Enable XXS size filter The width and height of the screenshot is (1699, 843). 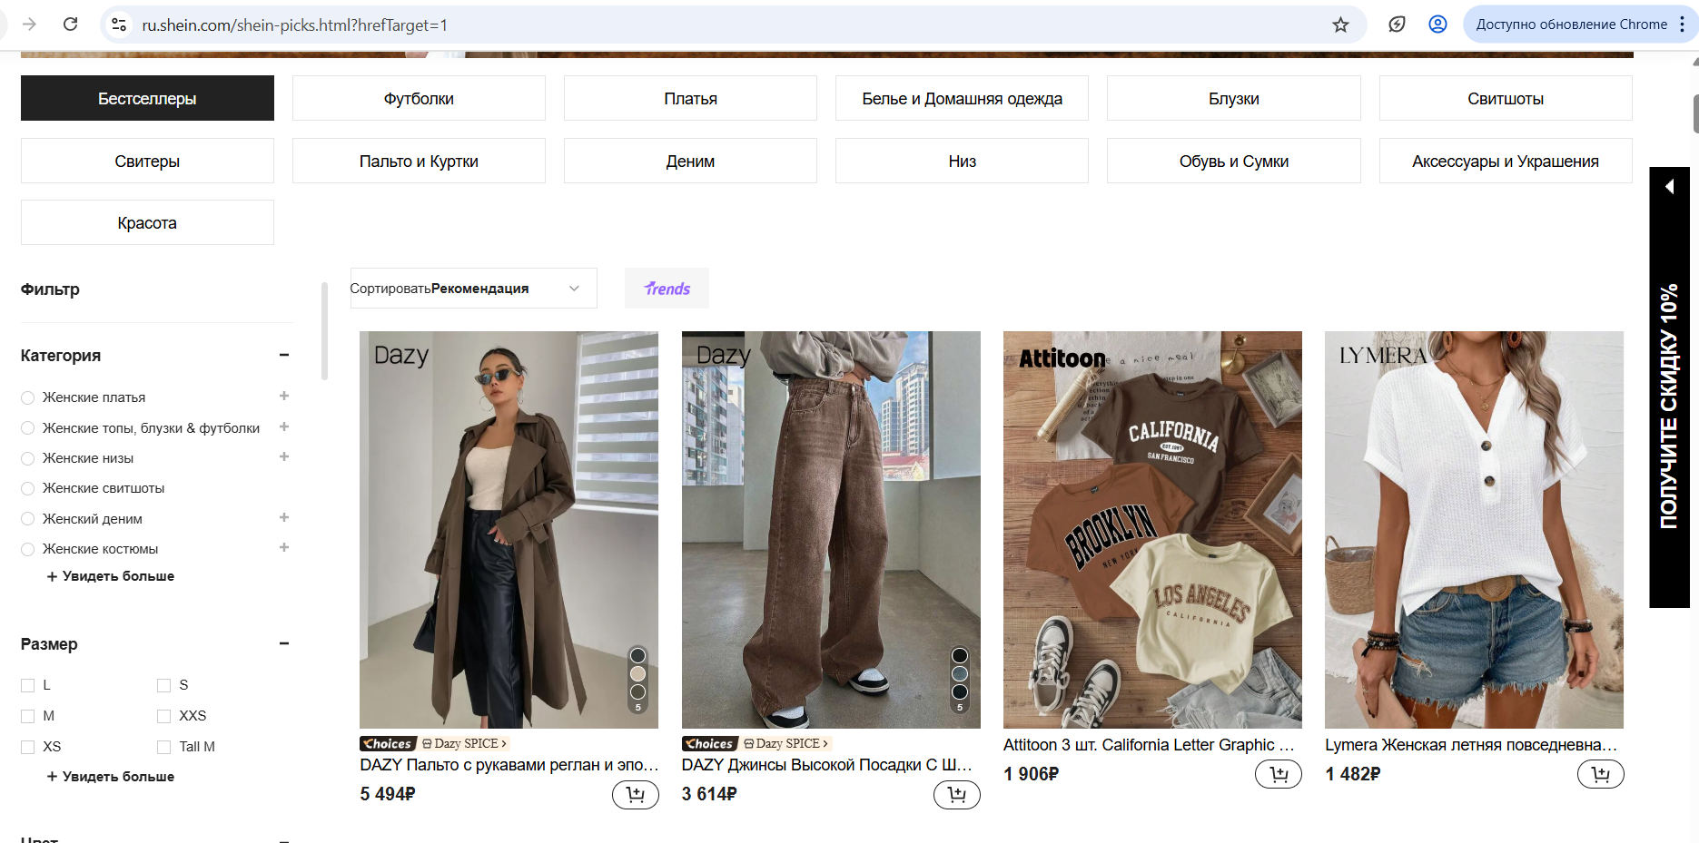164,716
